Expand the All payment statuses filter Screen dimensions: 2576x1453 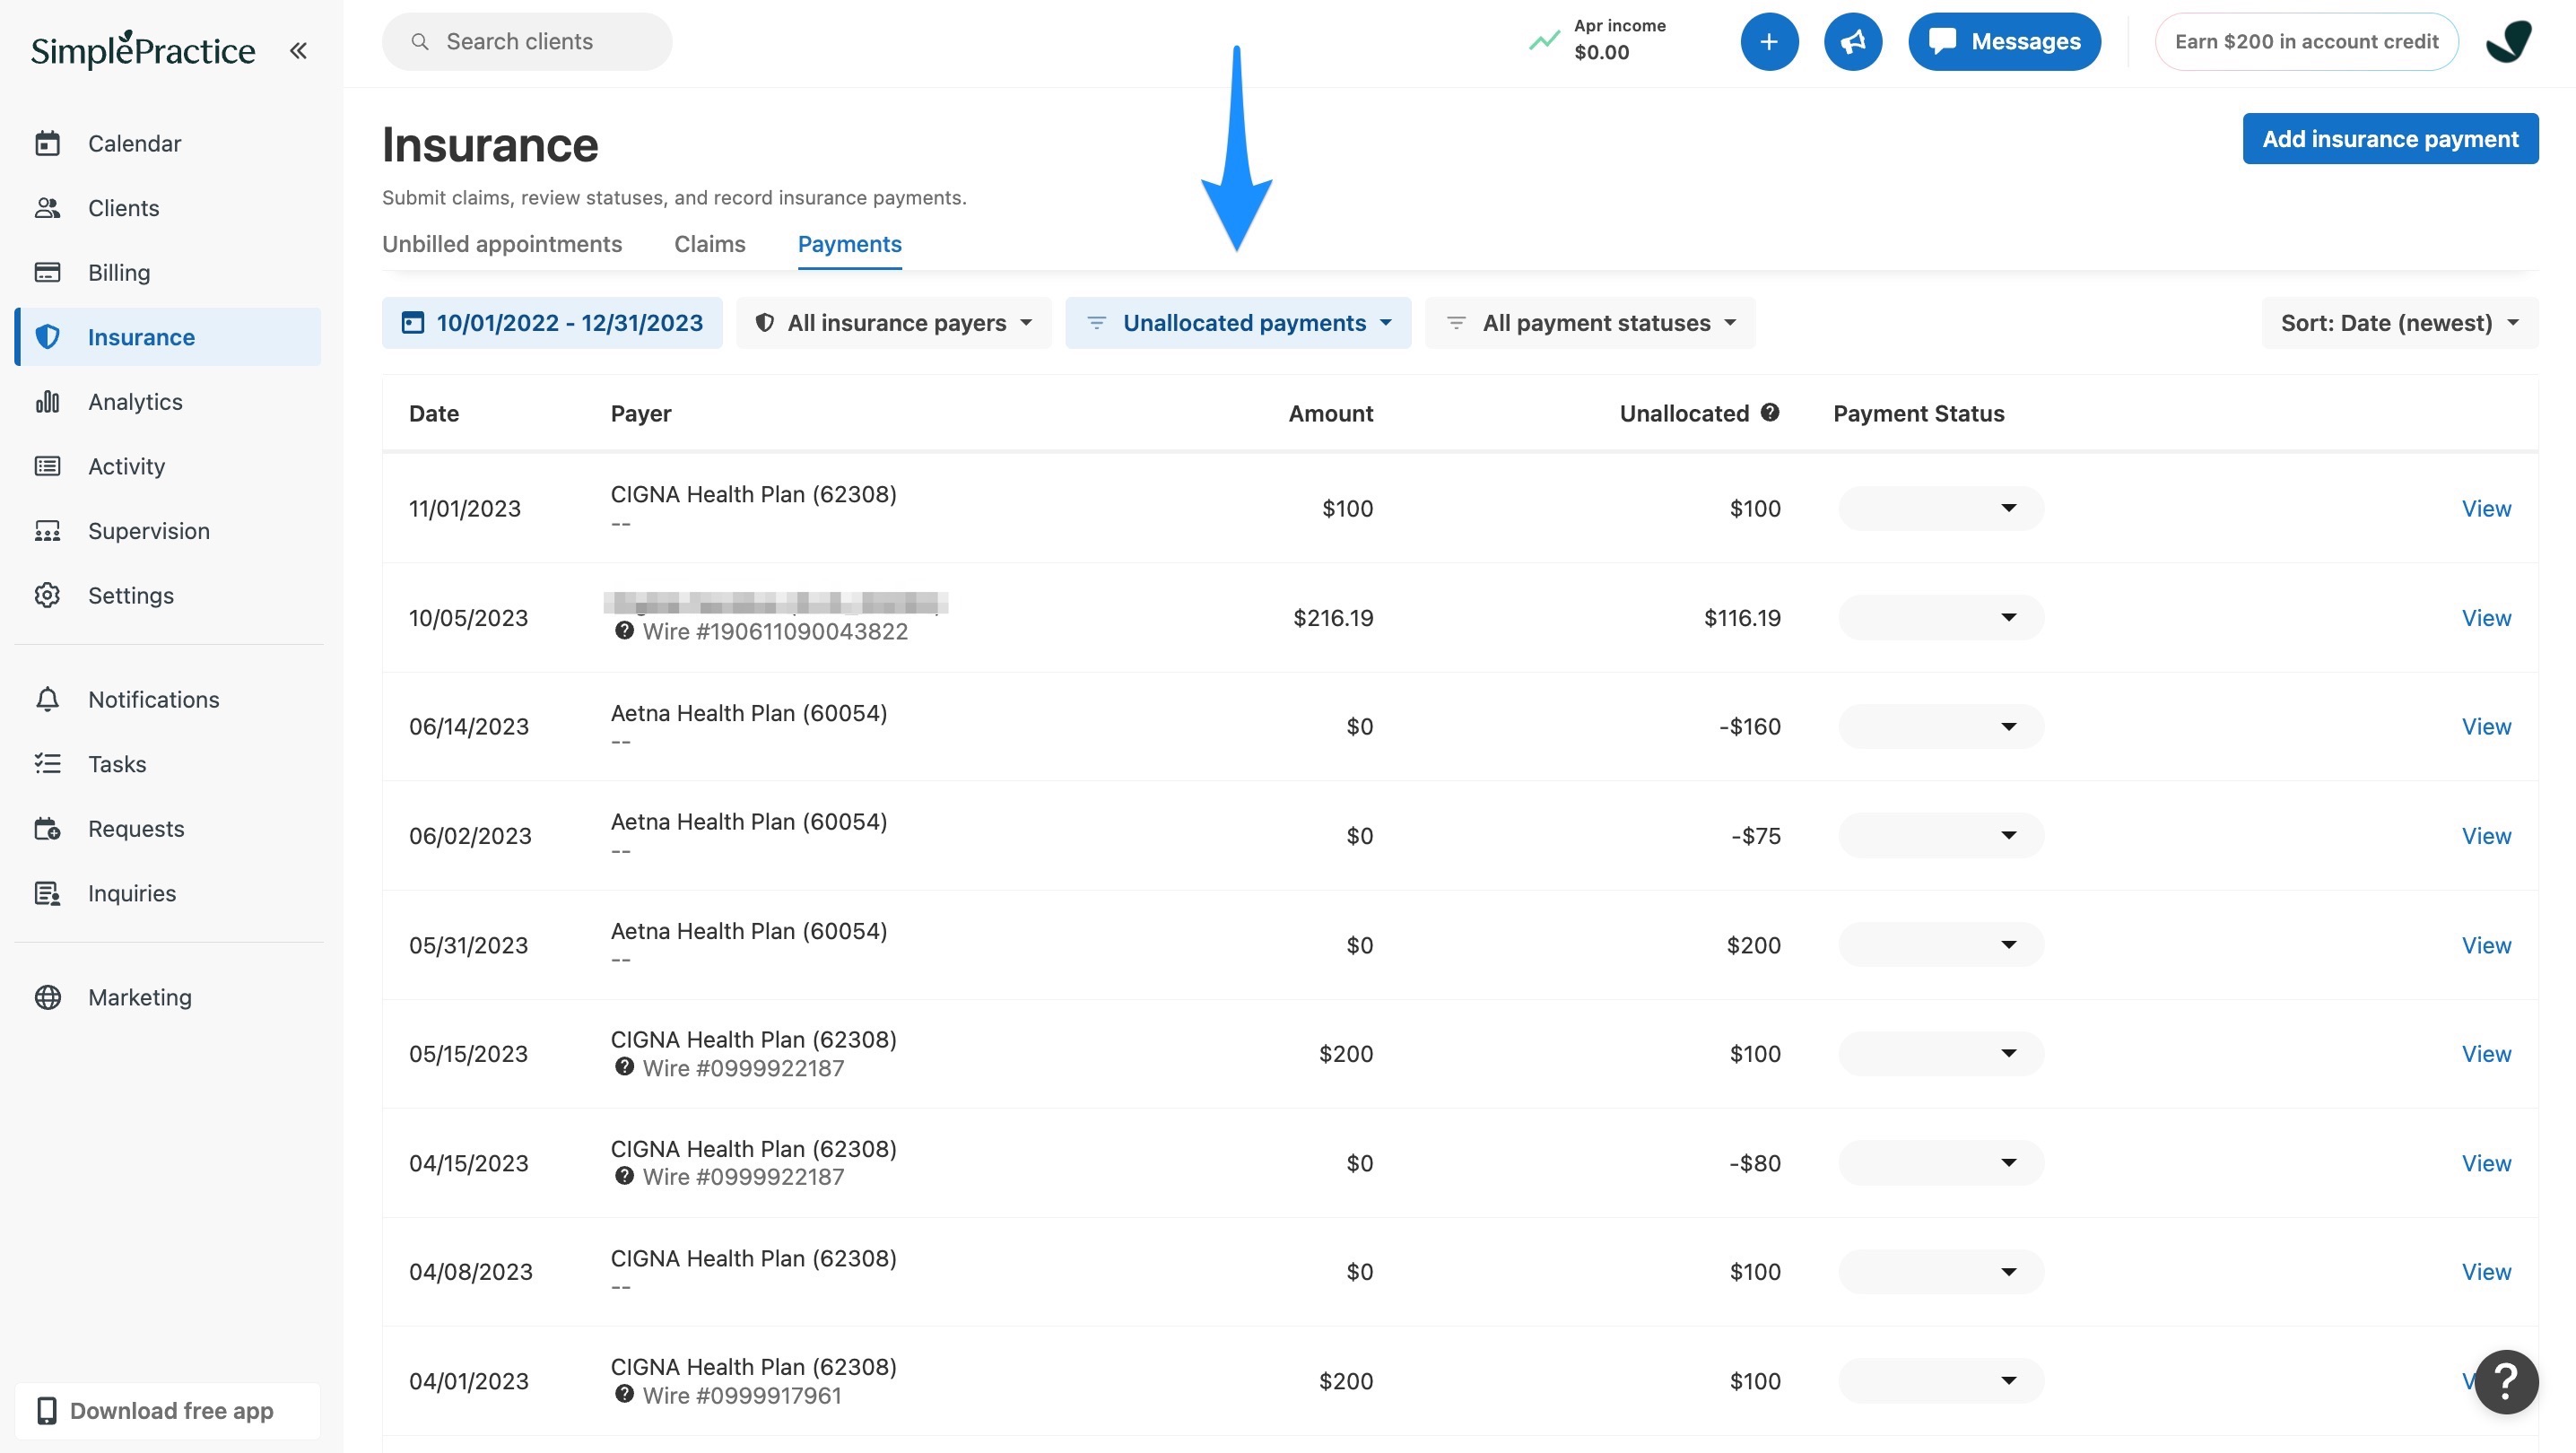pyautogui.click(x=1590, y=323)
